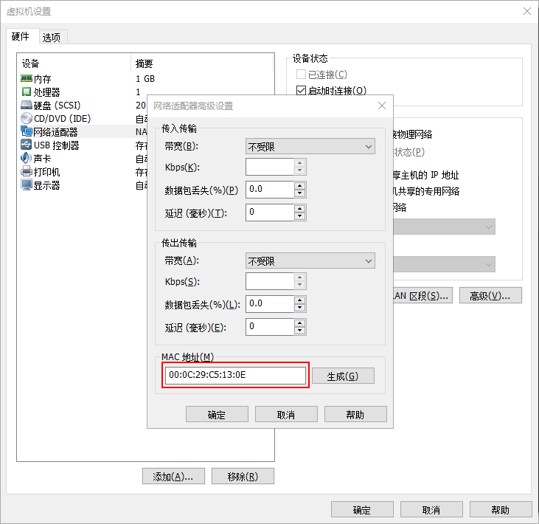Viewport: 539px width, 524px height.
Task: Decrease incoming packet loss (P) with down arrow
Action: coord(300,193)
